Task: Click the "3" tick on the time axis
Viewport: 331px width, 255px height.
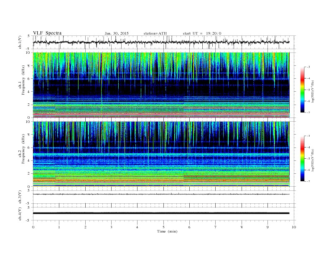Action: click(111, 227)
